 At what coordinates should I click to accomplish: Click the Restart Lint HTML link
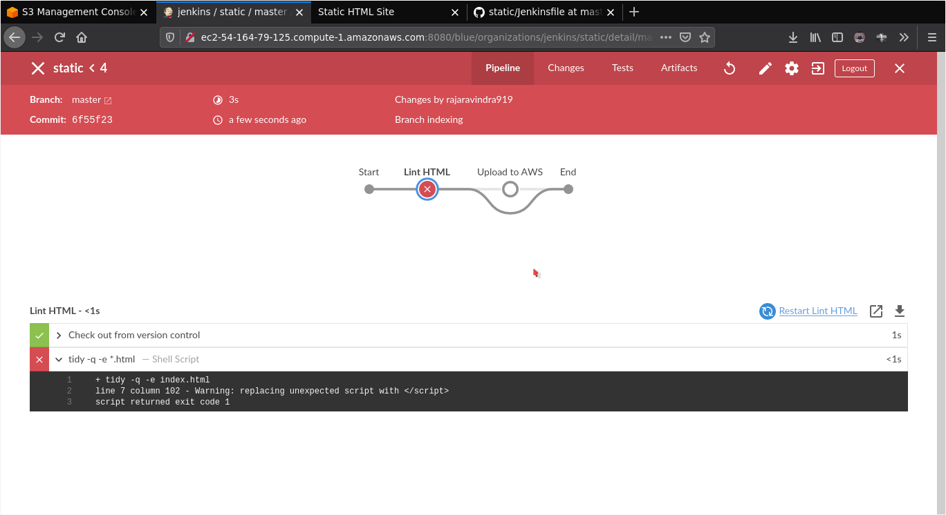tap(818, 311)
